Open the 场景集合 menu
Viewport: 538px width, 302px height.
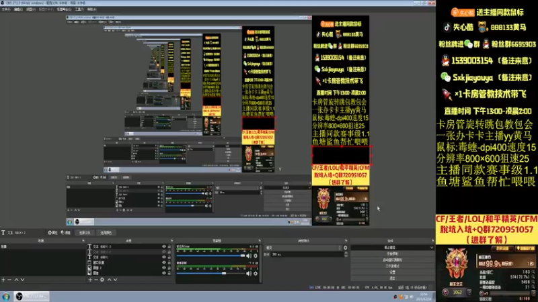point(64,9)
